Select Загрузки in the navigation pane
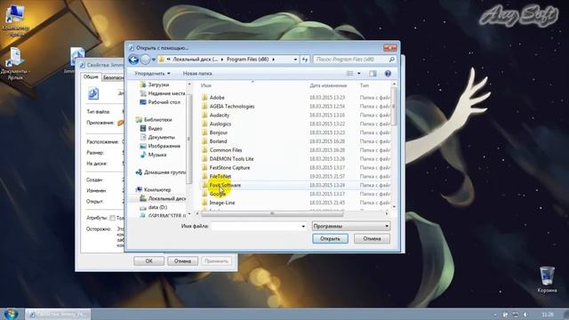The height and width of the screenshot is (320, 569). point(155,84)
